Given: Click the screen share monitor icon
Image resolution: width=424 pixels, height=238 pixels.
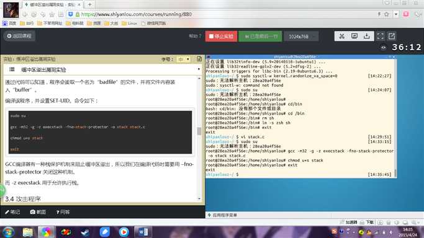Looking at the screenshot, I should click(354, 36).
